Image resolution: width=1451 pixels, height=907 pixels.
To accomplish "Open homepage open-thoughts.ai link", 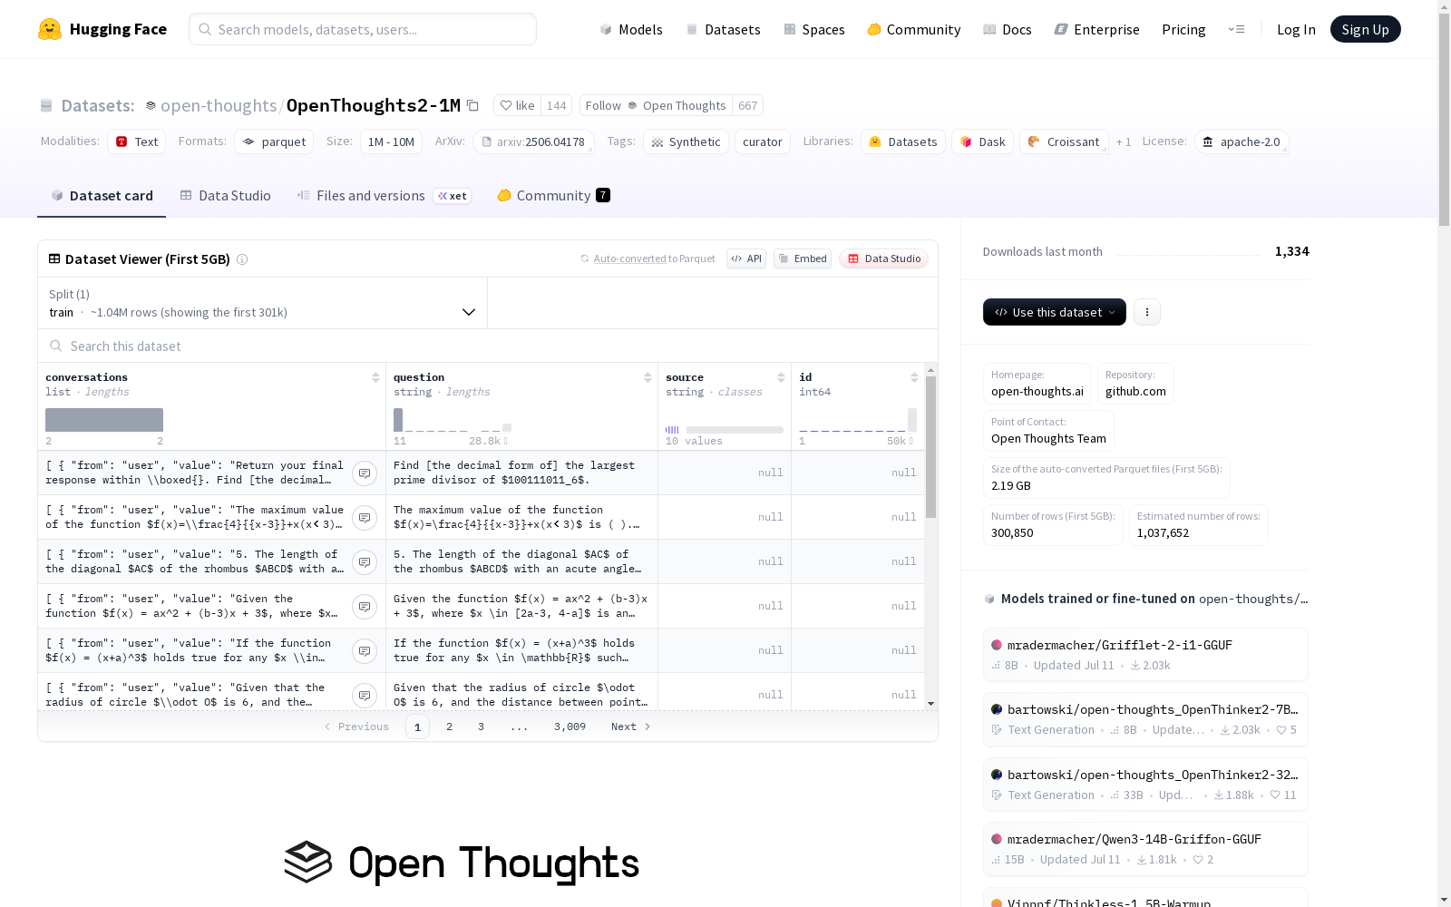I will (x=1037, y=383).
